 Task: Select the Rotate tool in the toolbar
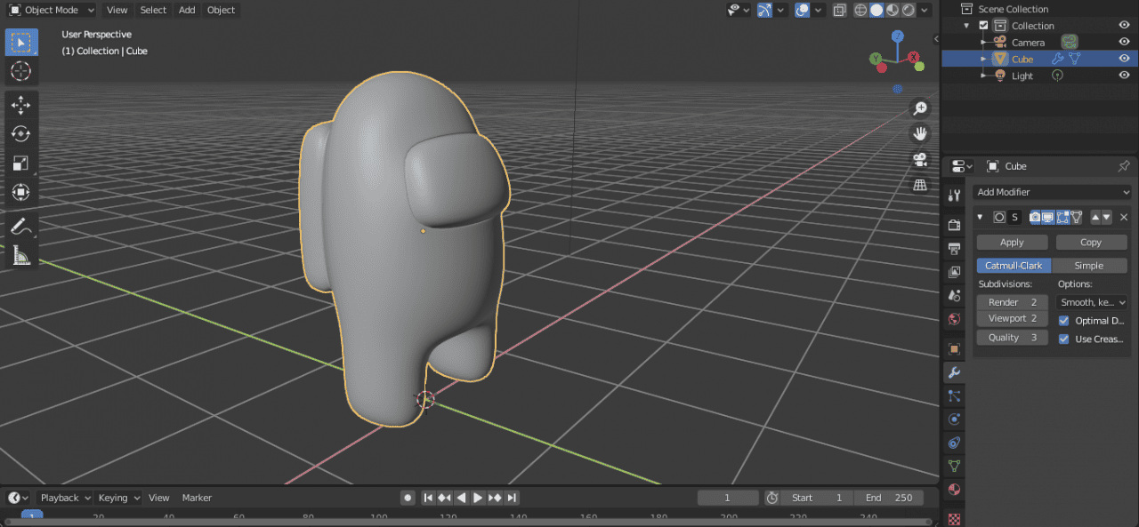point(20,133)
